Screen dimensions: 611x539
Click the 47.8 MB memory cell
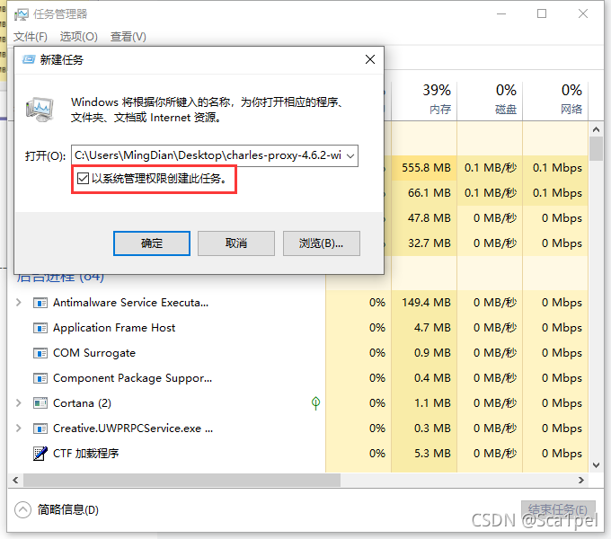pos(424,218)
